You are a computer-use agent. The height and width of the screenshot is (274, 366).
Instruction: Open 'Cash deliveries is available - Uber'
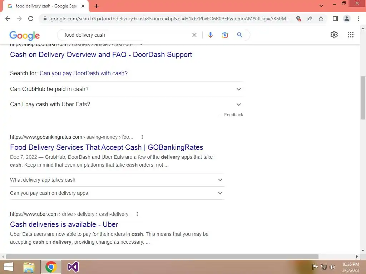pyautogui.click(x=64, y=224)
